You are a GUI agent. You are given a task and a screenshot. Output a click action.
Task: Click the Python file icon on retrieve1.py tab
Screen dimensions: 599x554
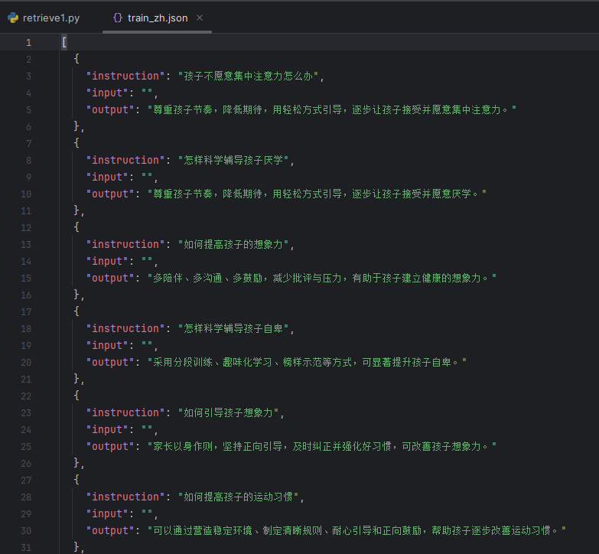coord(13,18)
